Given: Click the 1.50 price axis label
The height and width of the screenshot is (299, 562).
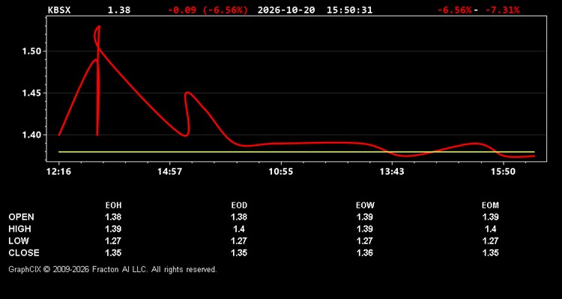Looking at the screenshot, I should 32,52.
